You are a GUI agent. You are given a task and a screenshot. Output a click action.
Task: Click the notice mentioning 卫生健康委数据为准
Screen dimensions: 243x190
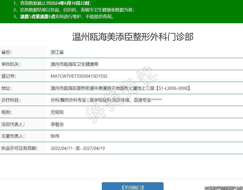coord(74,10)
